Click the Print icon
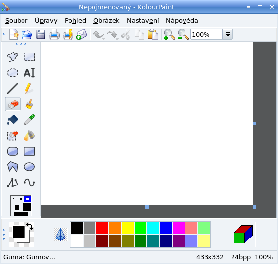 coord(54,34)
